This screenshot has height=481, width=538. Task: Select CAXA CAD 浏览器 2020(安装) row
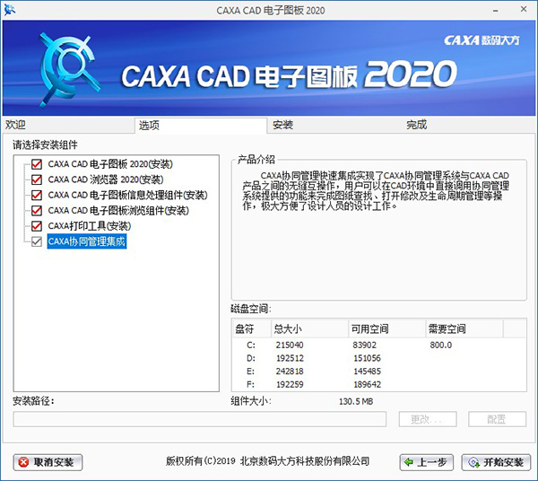click(x=106, y=179)
